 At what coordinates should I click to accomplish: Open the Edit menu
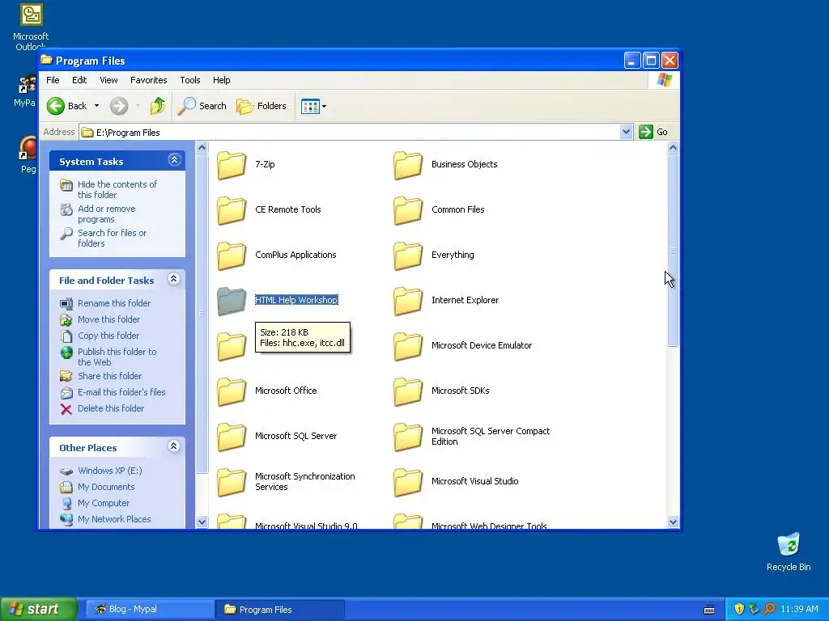pos(79,80)
